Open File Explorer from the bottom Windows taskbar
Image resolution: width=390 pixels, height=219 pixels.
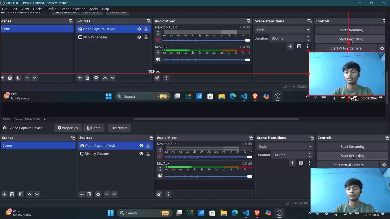224,213
